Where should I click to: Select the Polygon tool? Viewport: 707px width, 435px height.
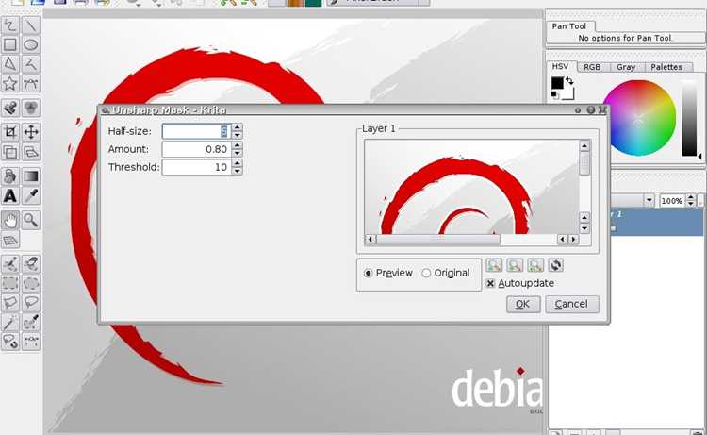coord(10,64)
